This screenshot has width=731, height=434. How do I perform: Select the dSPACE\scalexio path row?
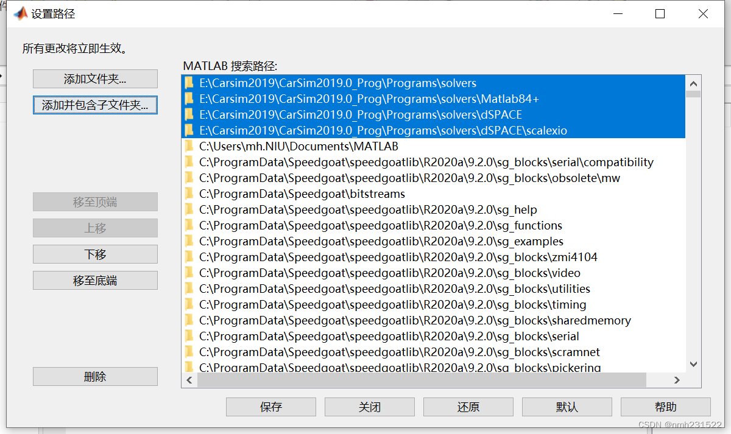(x=434, y=130)
